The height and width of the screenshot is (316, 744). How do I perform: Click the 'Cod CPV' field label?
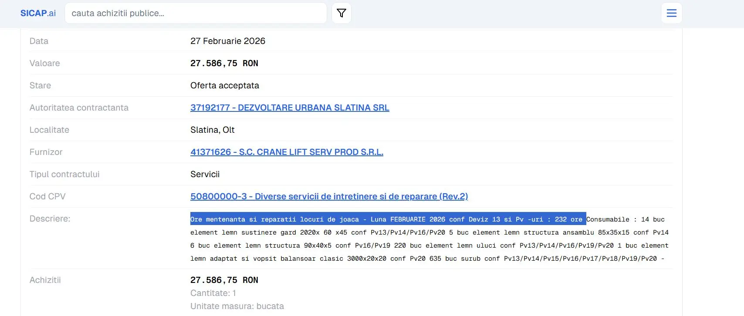click(47, 196)
